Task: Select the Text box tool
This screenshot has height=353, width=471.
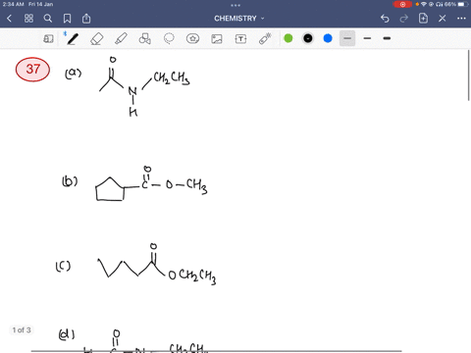Action: tap(240, 39)
